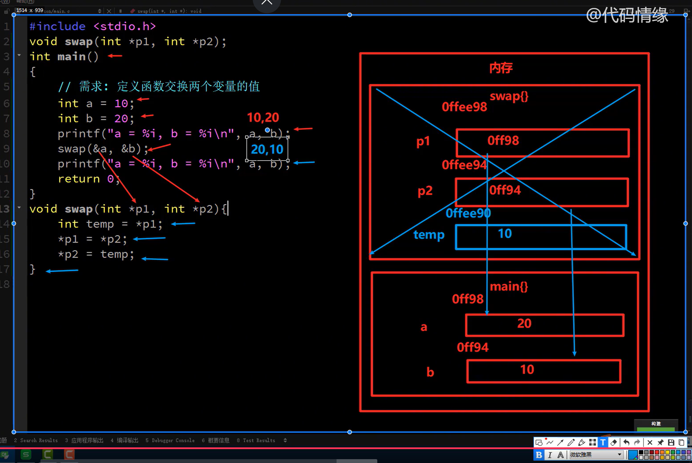Select the Mosaic blur tool
This screenshot has width=692, height=463.
(x=593, y=442)
